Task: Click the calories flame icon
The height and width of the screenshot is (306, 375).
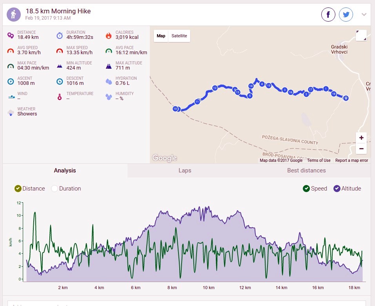Action: 109,35
